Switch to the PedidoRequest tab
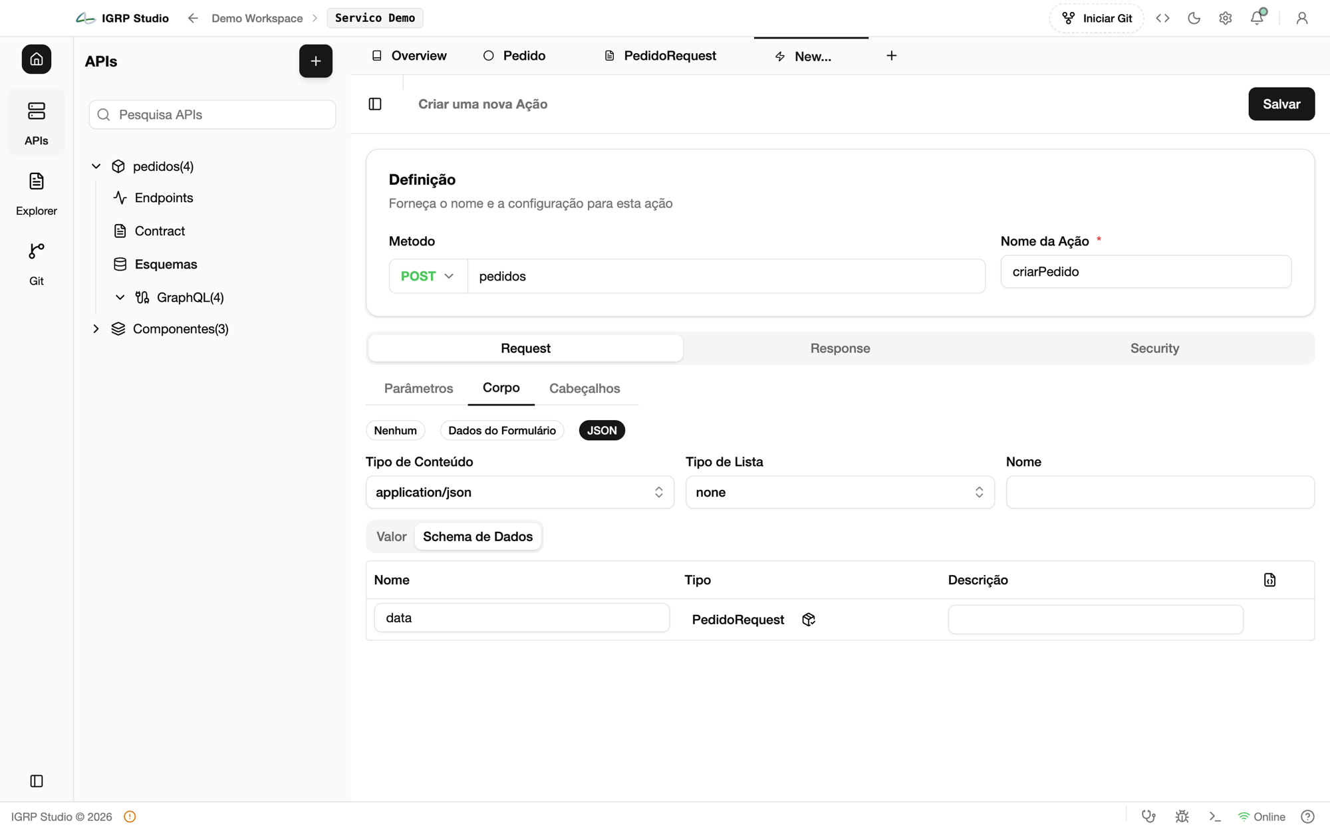This screenshot has width=1330, height=831. pyautogui.click(x=660, y=56)
